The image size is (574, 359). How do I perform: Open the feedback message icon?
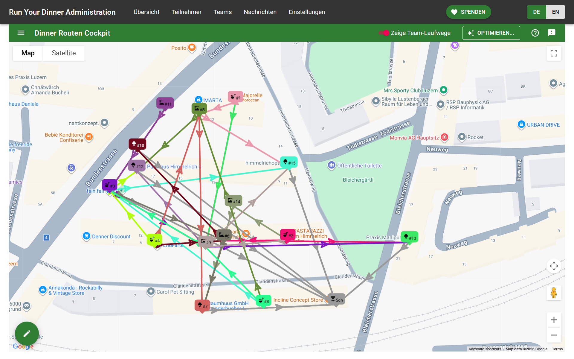tap(552, 33)
